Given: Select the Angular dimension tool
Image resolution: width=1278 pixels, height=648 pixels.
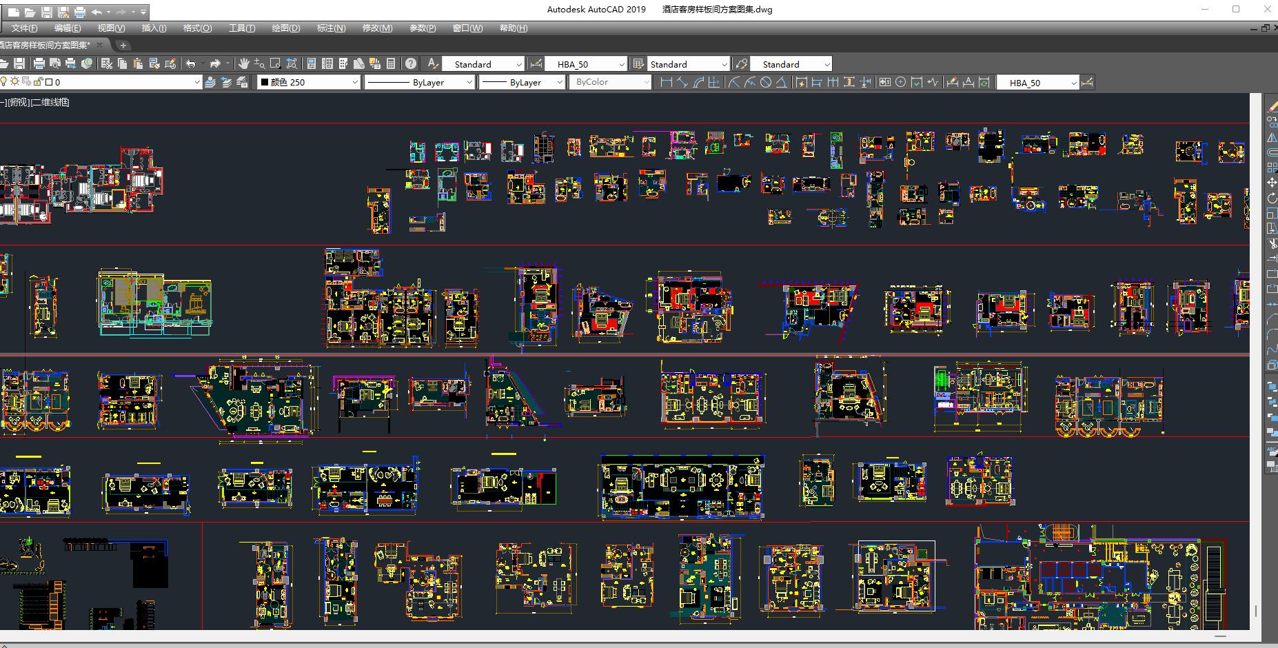Looking at the screenshot, I should coord(781,82).
